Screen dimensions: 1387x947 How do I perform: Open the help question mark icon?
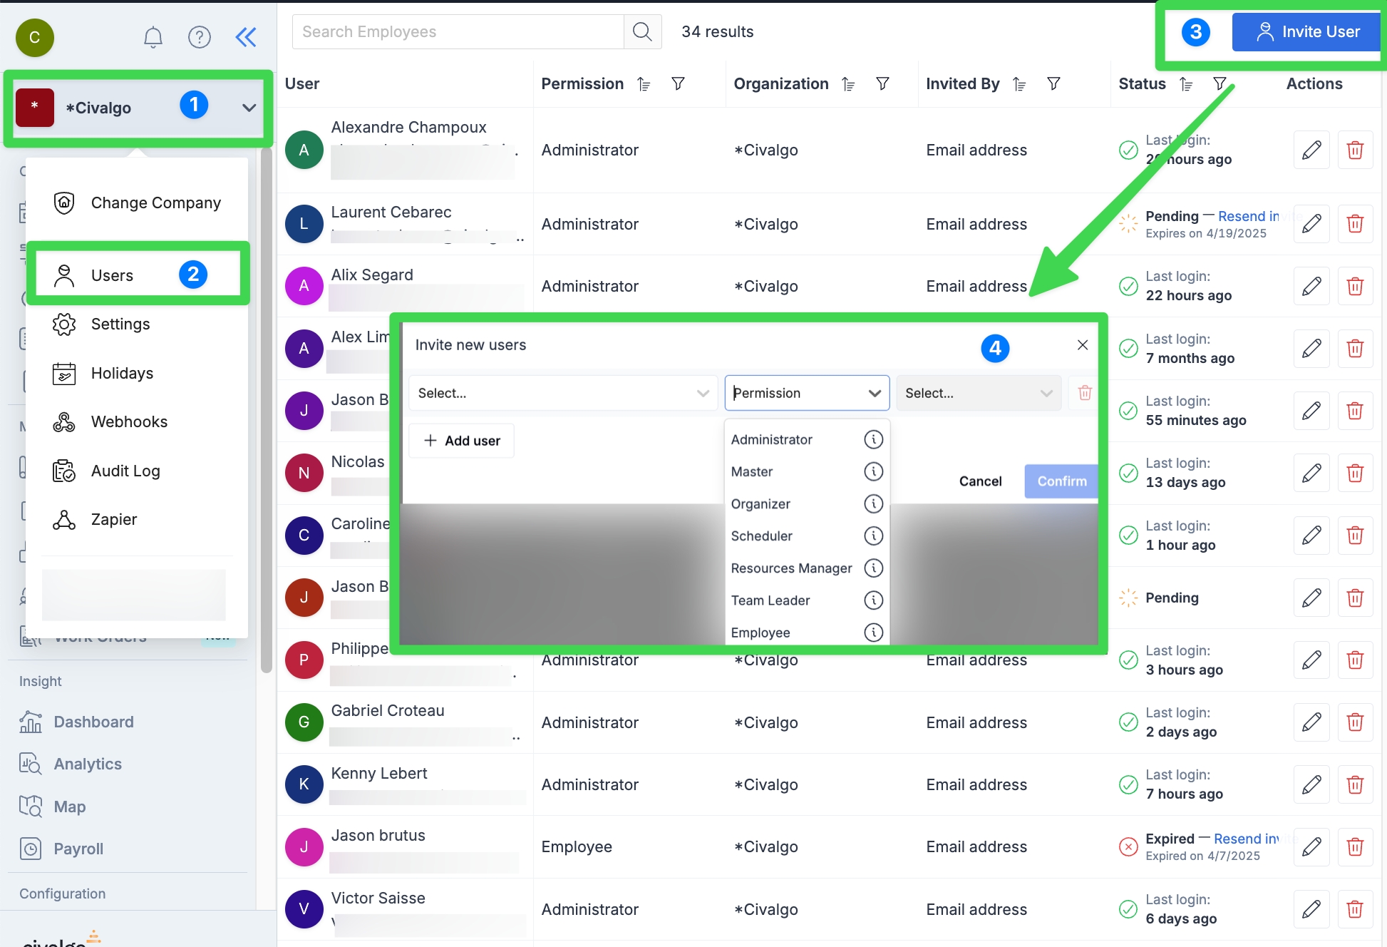pos(200,37)
